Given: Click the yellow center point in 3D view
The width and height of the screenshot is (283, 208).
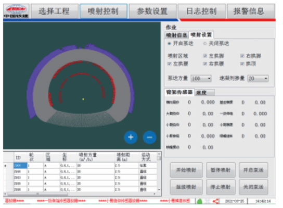Looking at the screenshot, I should pyautogui.click(x=83, y=99).
